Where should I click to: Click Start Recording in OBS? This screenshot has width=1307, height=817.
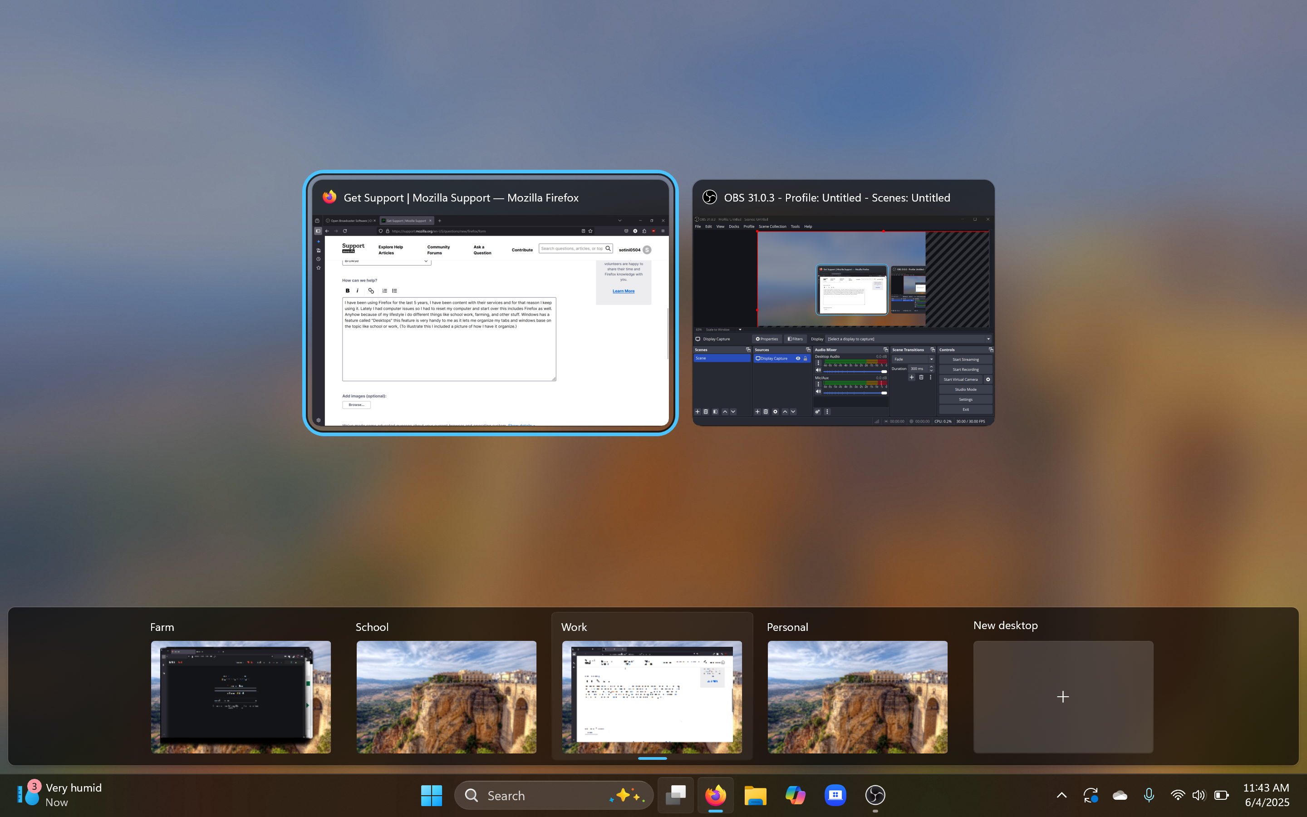pos(966,369)
